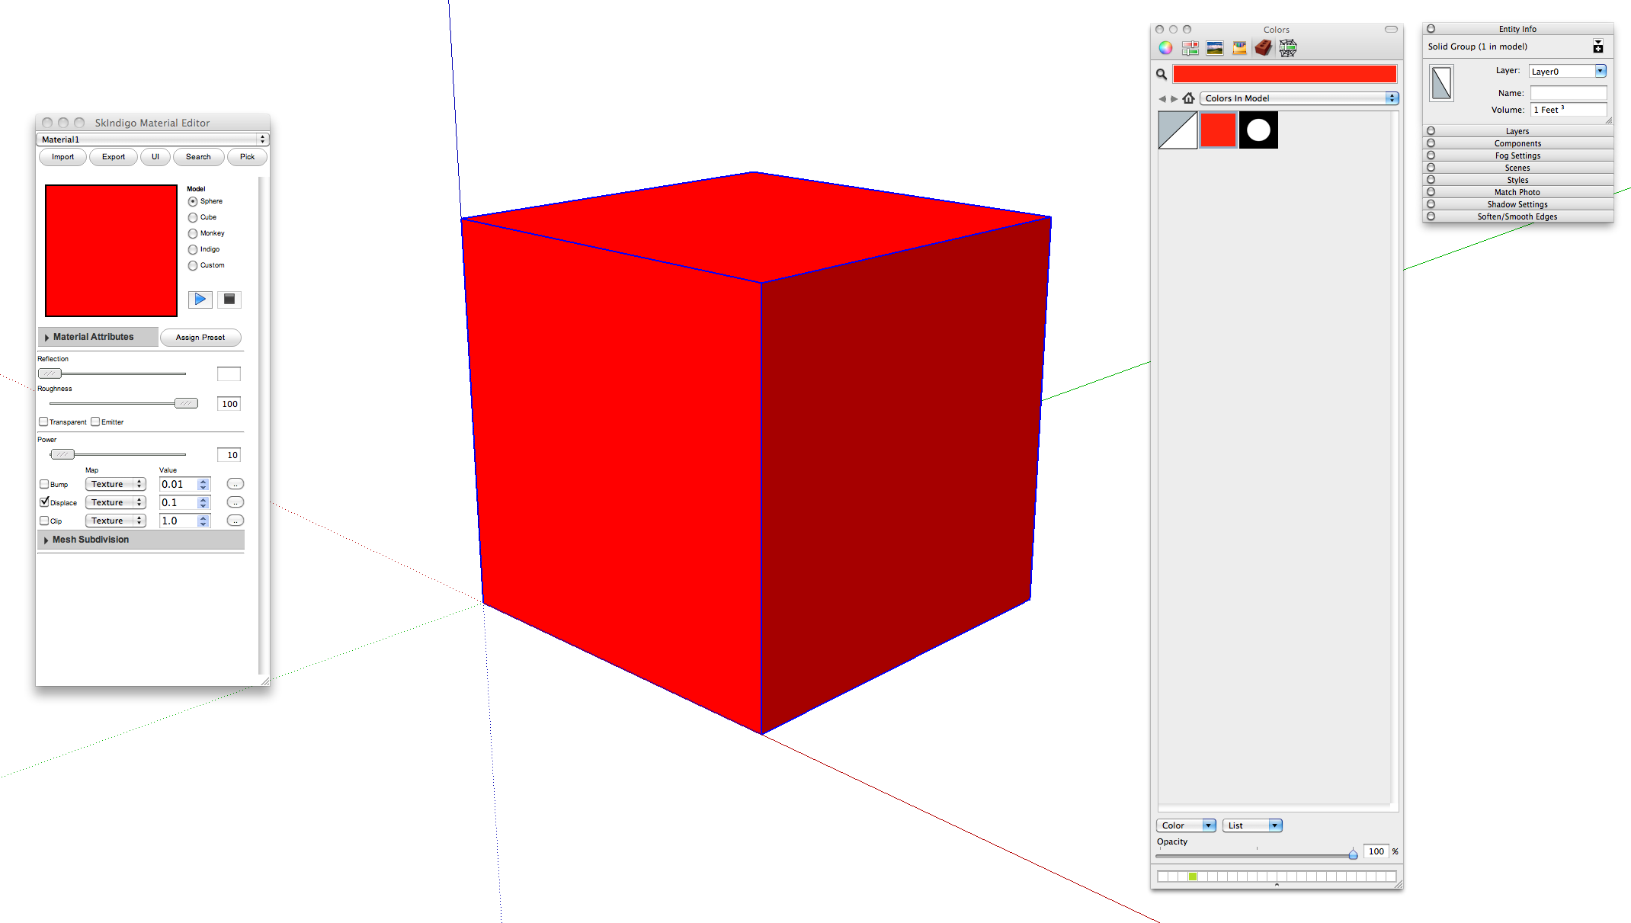Image resolution: width=1631 pixels, height=923 pixels.
Task: Click the magnifier eyedropper in Colors
Action: click(1162, 74)
